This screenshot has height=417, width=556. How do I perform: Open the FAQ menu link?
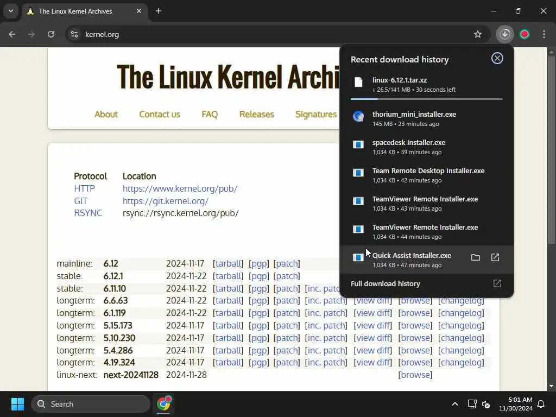click(210, 114)
